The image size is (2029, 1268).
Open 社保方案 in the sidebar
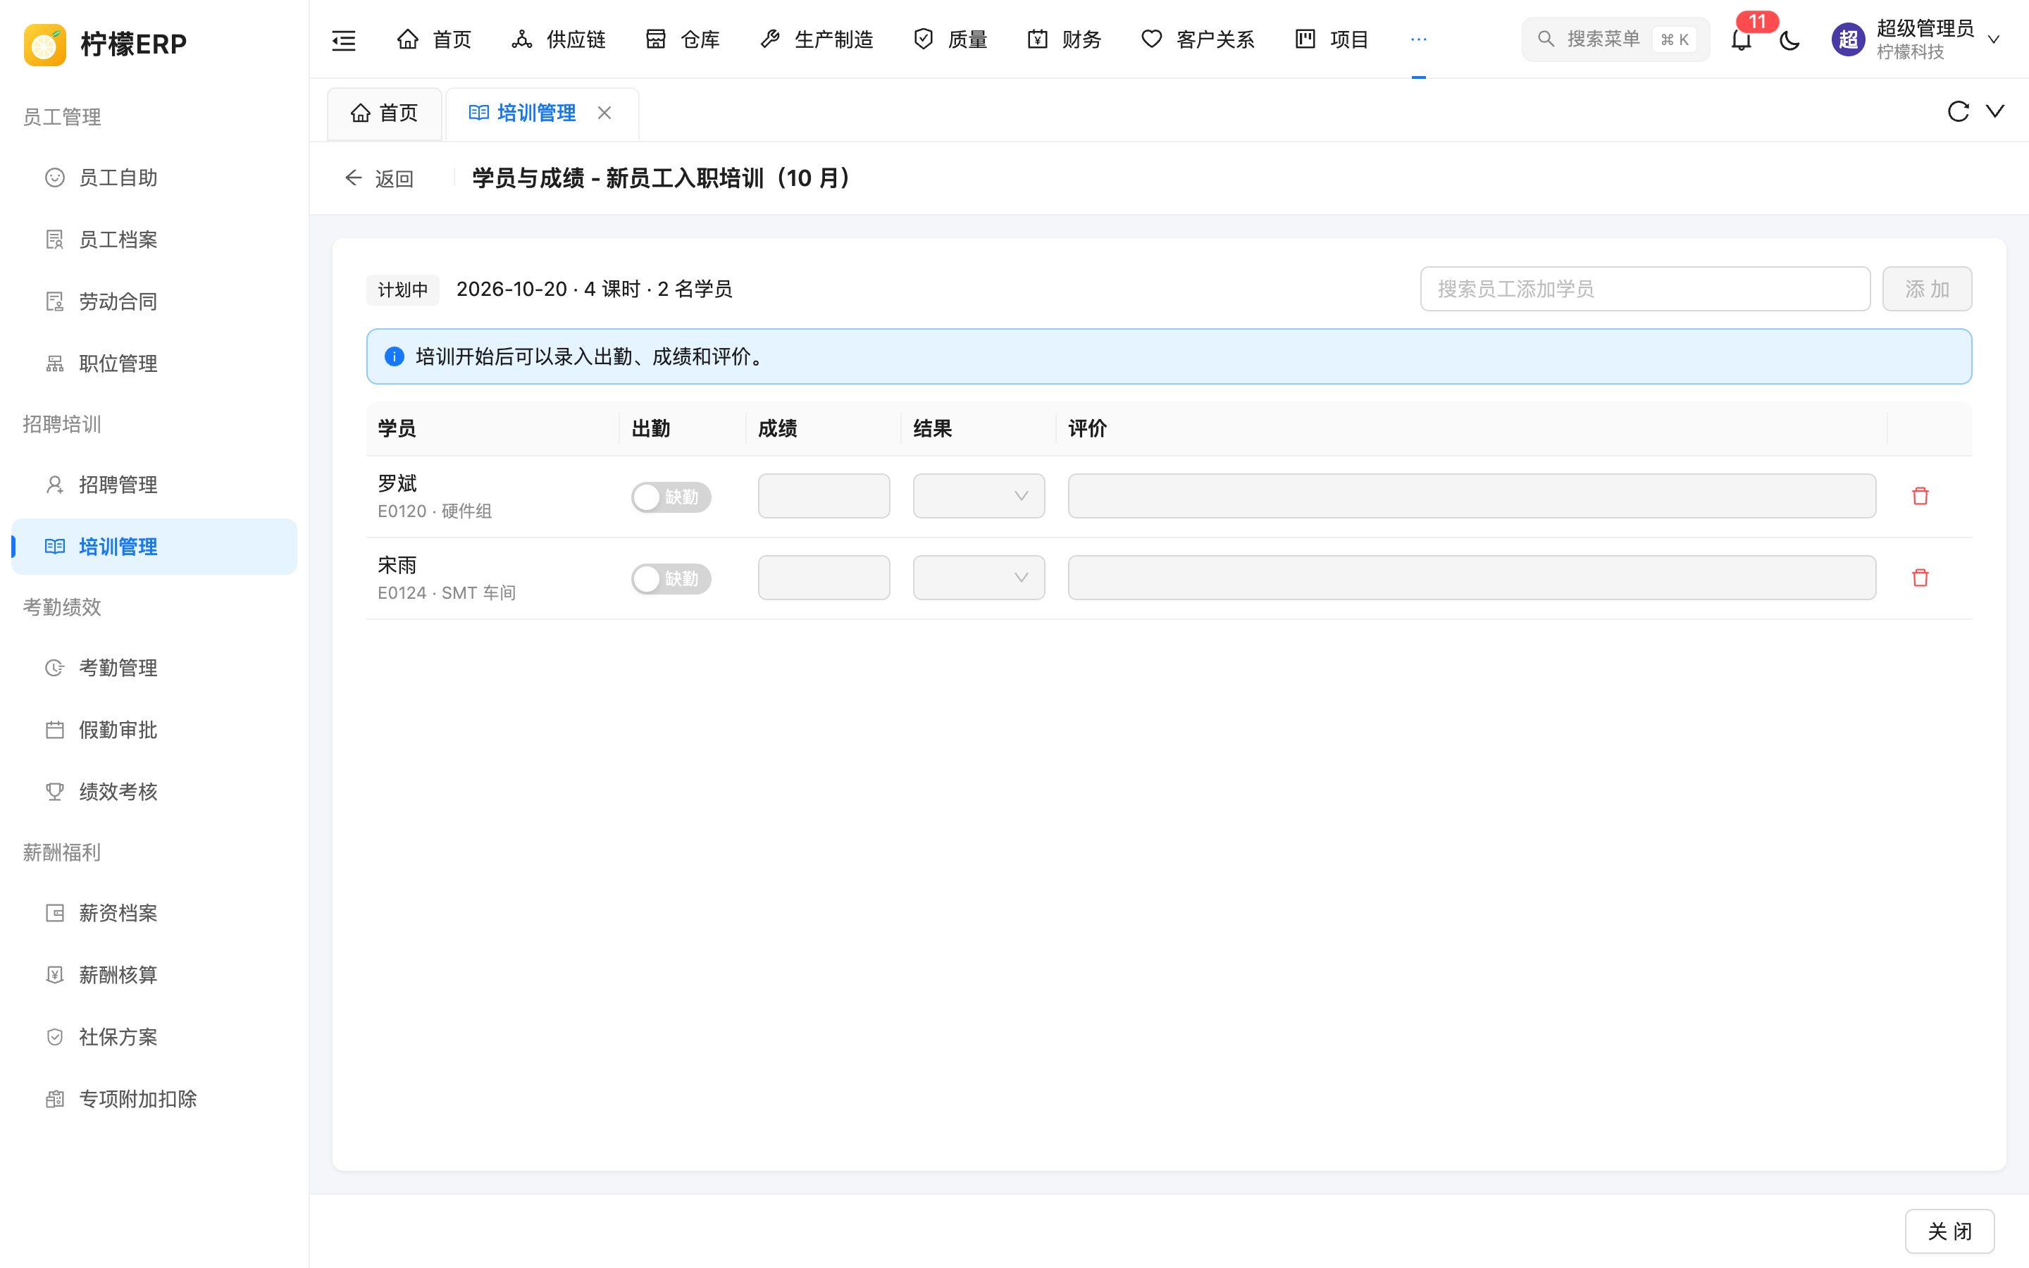pyautogui.click(x=154, y=1036)
